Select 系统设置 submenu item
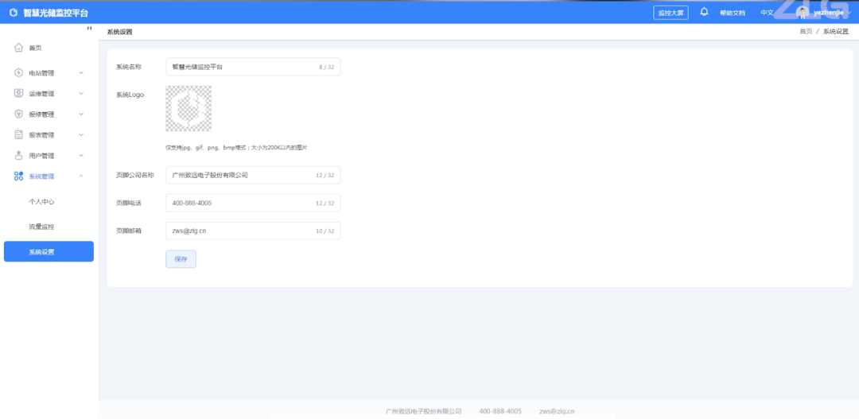Screen dimensions: 859x419 [x=49, y=251]
